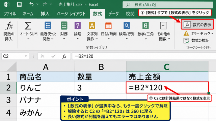Select row 3 header
Image resolution: width=216 pixels, height=121 pixels.
[8, 100]
